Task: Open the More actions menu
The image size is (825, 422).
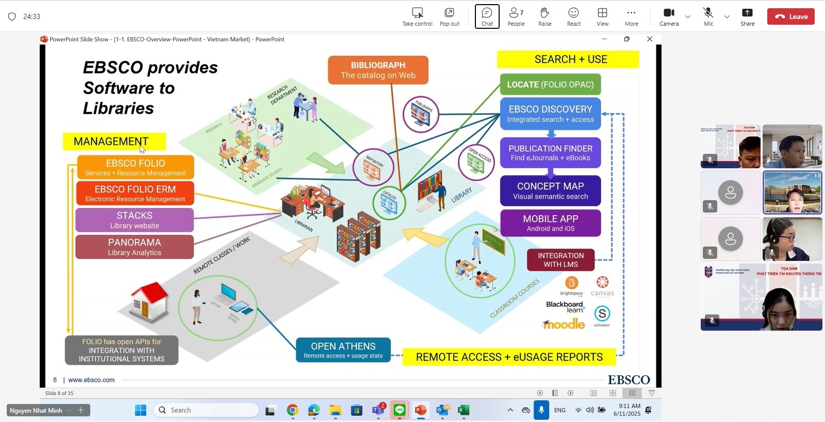Action: pos(631,16)
